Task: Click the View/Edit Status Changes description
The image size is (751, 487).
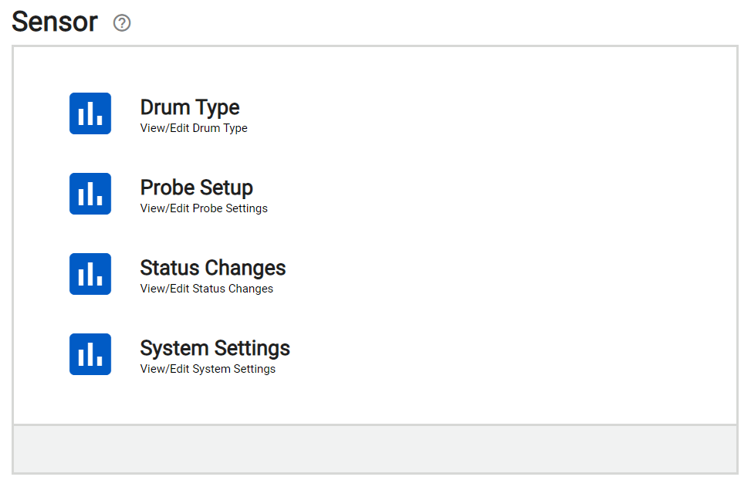Action: tap(206, 289)
